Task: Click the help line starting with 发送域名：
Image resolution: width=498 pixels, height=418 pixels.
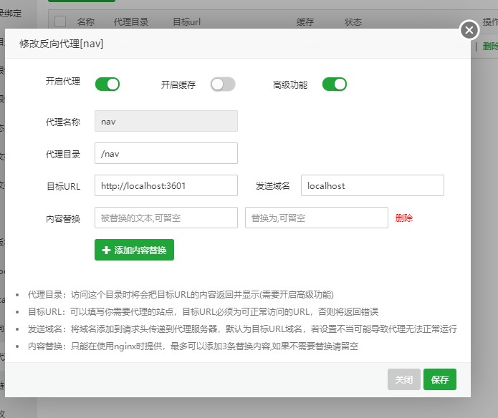Action: tap(242, 329)
